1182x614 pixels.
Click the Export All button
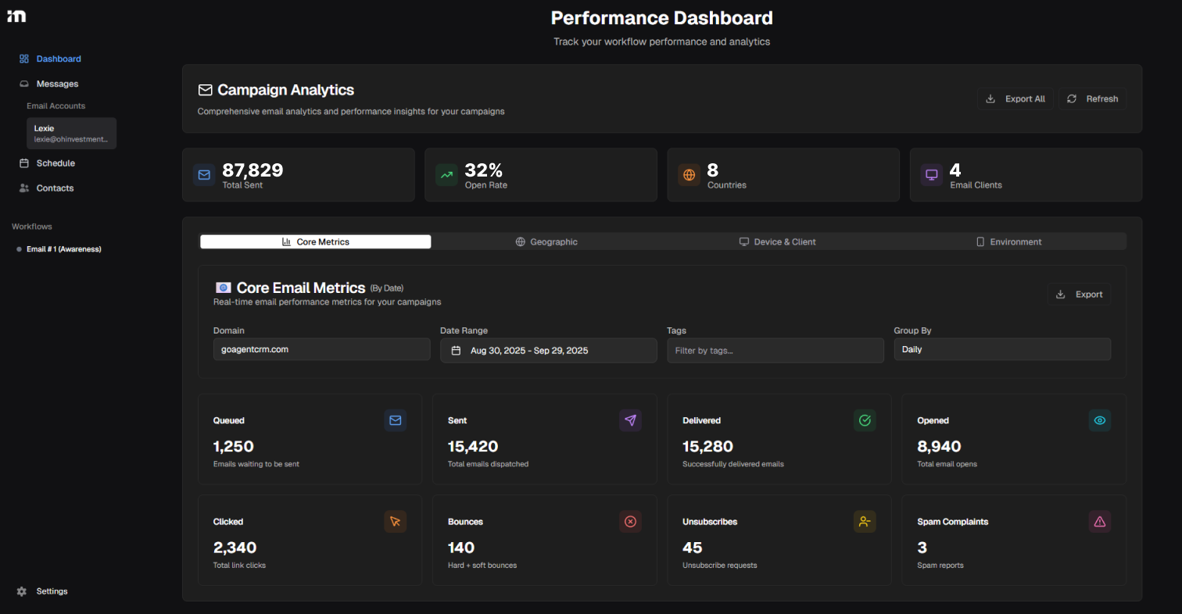tap(1015, 98)
